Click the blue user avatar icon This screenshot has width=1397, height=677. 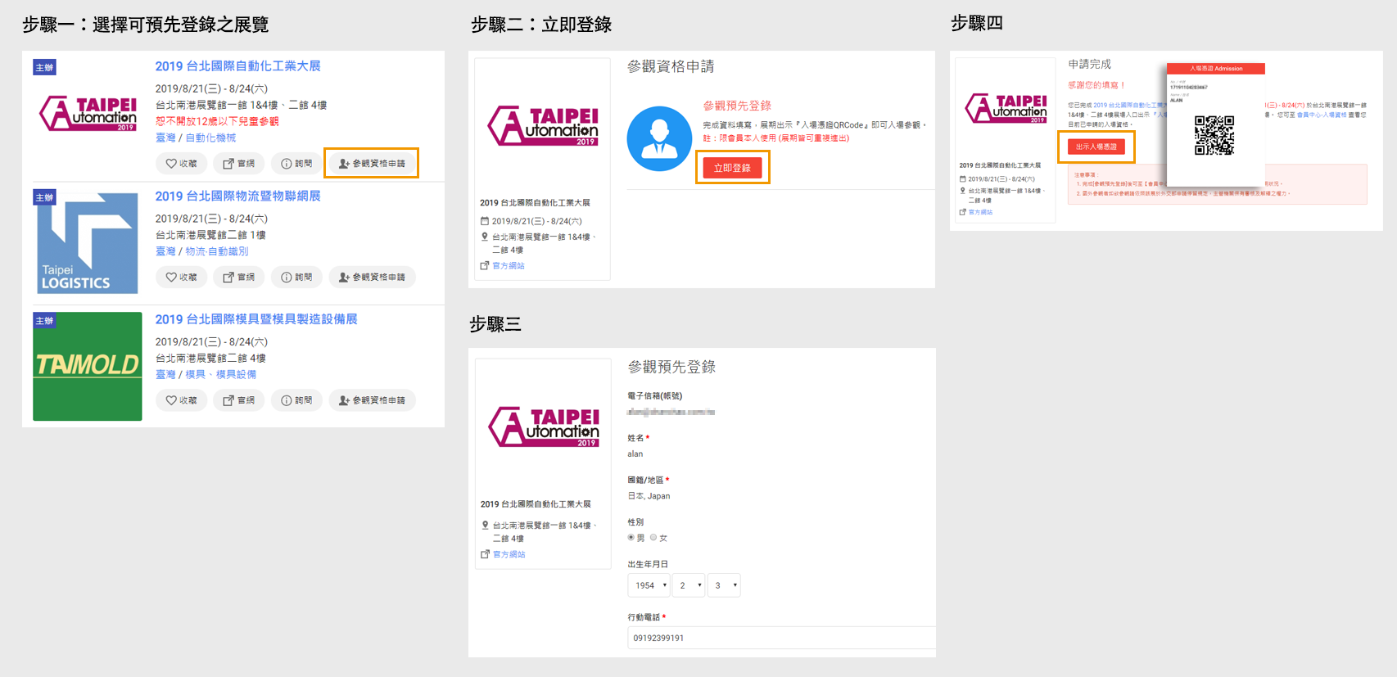pyautogui.click(x=659, y=138)
